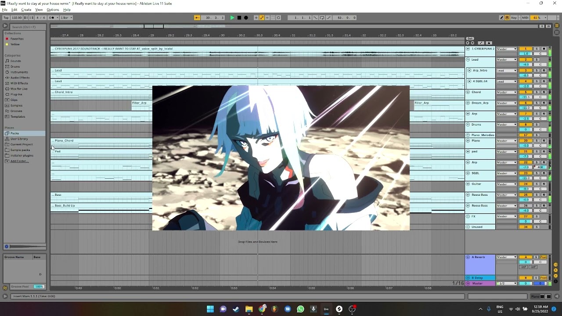562x316 pixels.
Task: Open the Help menu
Action: pos(67,10)
